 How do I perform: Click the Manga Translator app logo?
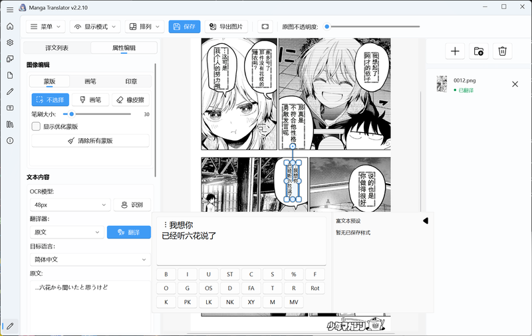pyautogui.click(x=23, y=7)
